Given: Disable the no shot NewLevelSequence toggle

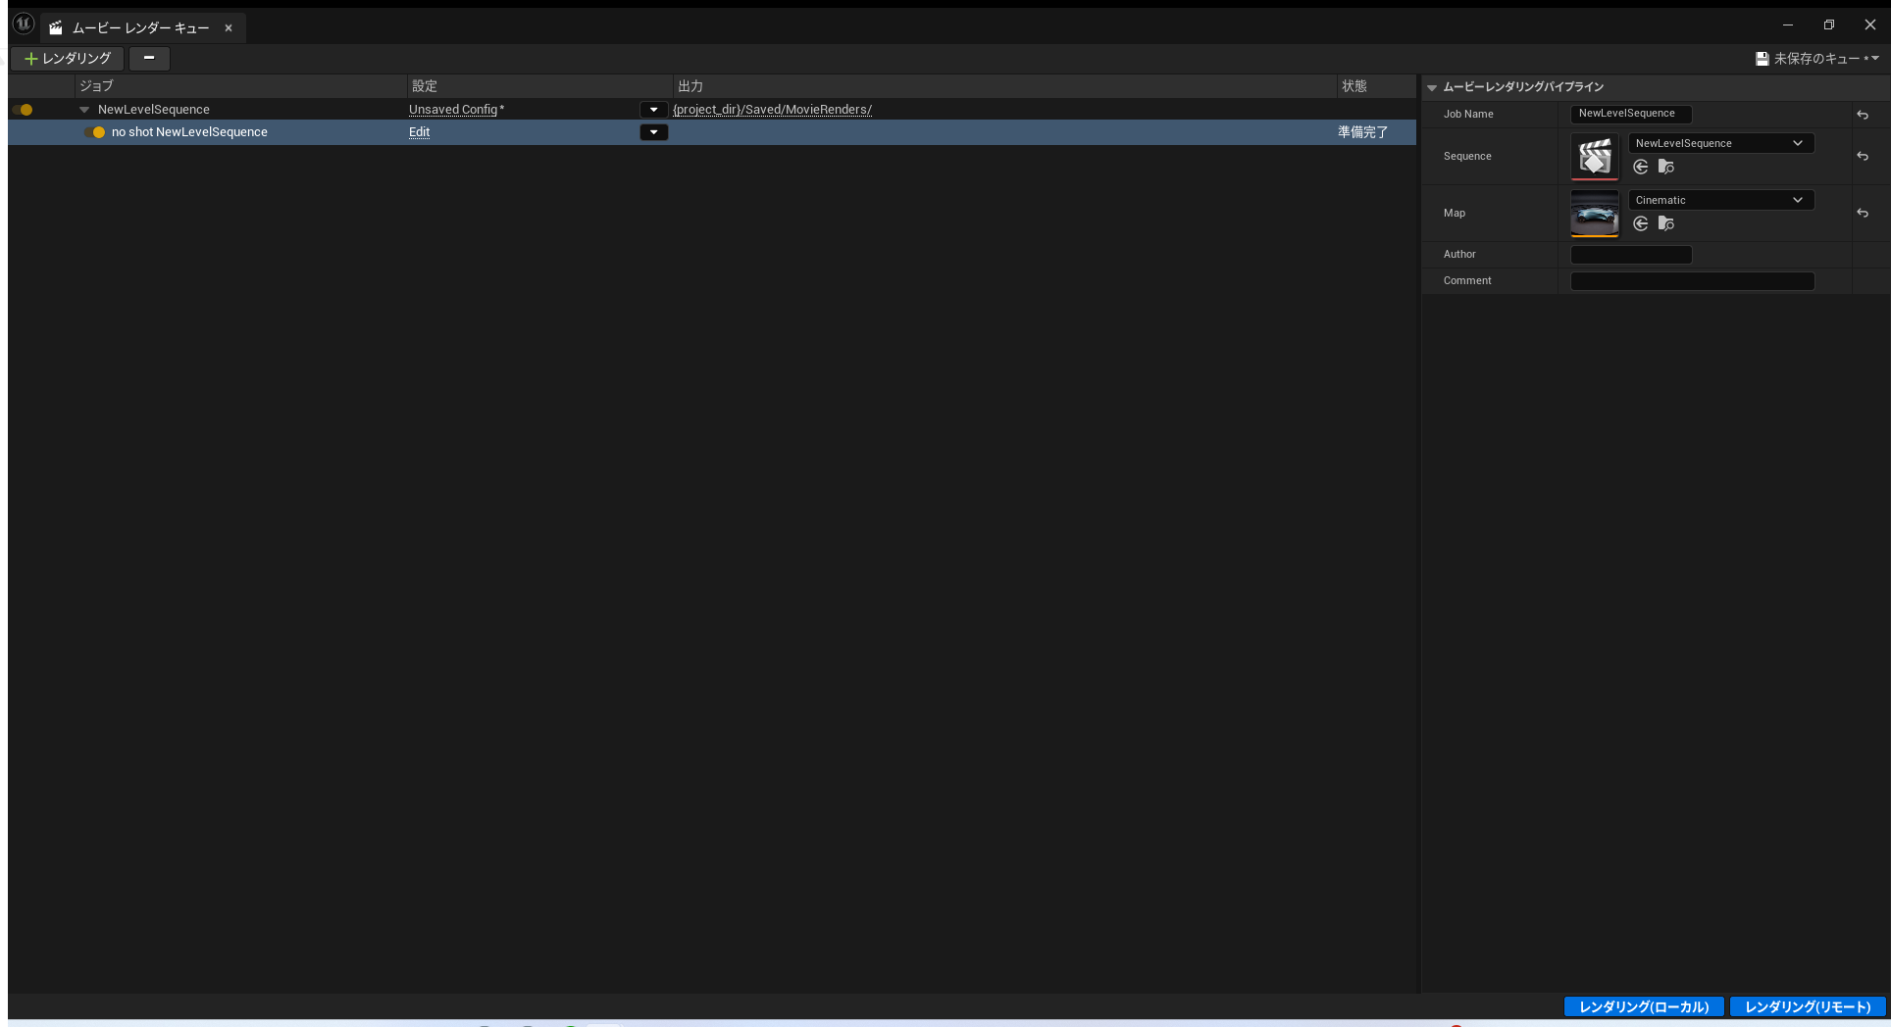Looking at the screenshot, I should click(x=96, y=132).
